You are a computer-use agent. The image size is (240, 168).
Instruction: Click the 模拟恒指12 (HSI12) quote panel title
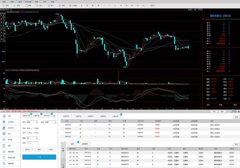click(x=220, y=16)
